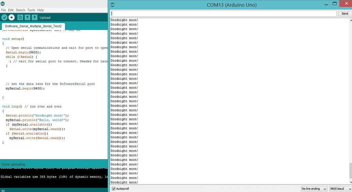Click the Serial.println("Goodnight moon!") line
The height and width of the screenshot is (192, 352).
click(37, 115)
